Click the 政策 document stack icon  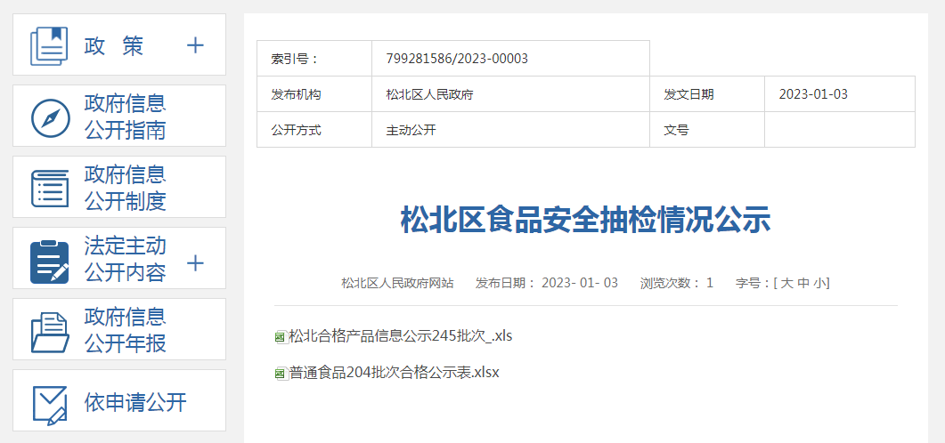point(49,45)
